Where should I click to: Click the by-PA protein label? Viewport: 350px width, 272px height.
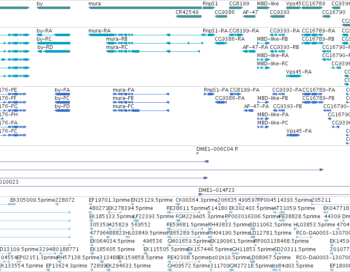tap(62, 90)
